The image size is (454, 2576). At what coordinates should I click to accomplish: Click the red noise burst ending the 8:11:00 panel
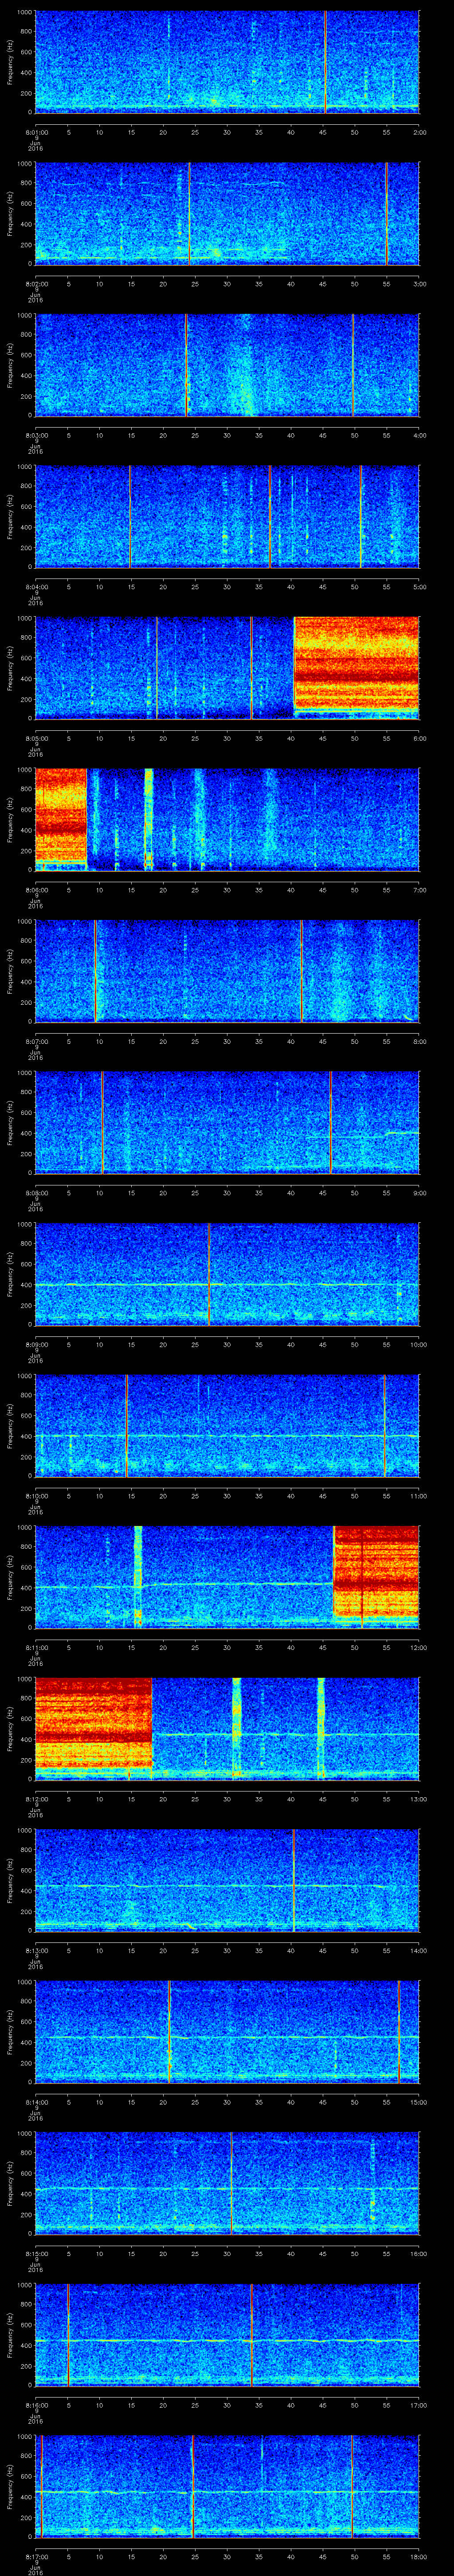coord(376,1572)
